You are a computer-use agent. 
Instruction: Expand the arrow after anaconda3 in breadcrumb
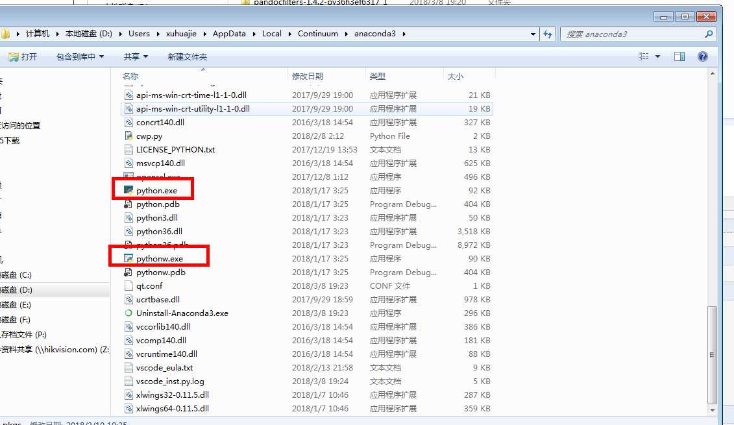(404, 34)
